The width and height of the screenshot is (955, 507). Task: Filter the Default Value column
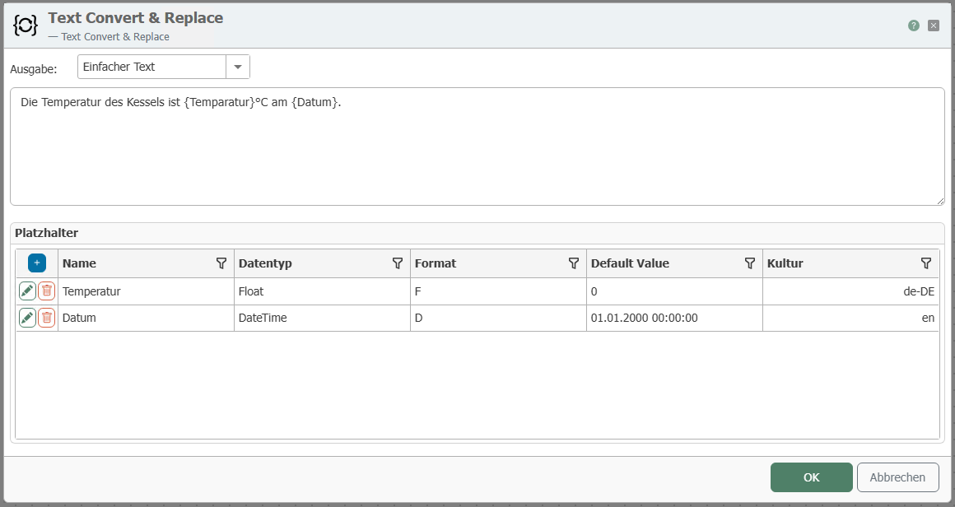(x=750, y=263)
